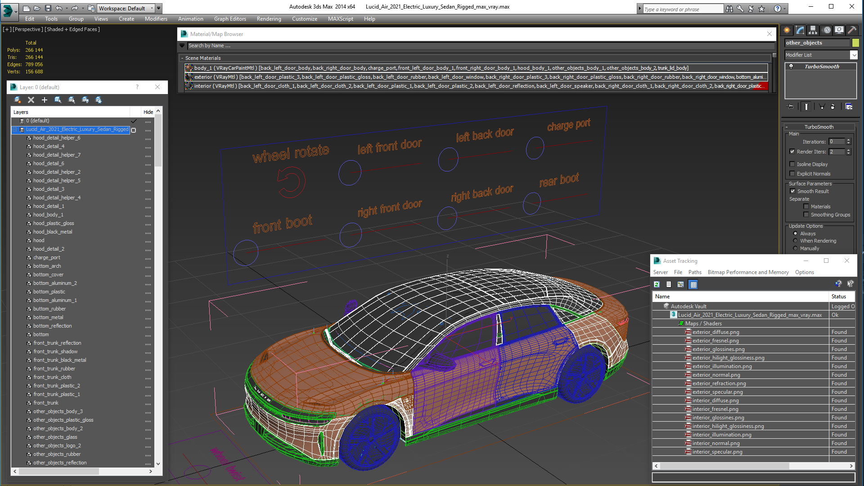Click Refresh icon in Asset Tracking toolbar
864x486 pixels.
657,284
